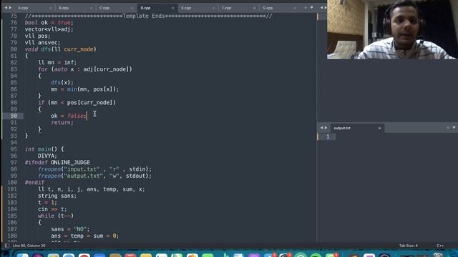Viewport: 458px width, 257px height.
Task: Open the tab list dropdown of the main editor
Action: (312, 8)
